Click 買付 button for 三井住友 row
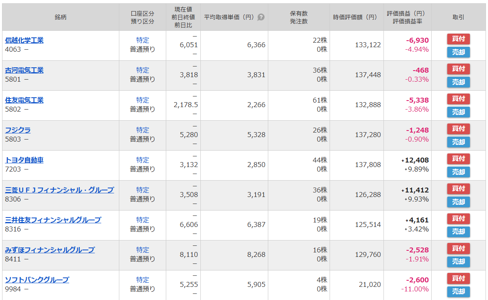The height and width of the screenshot is (300, 488). (458, 219)
